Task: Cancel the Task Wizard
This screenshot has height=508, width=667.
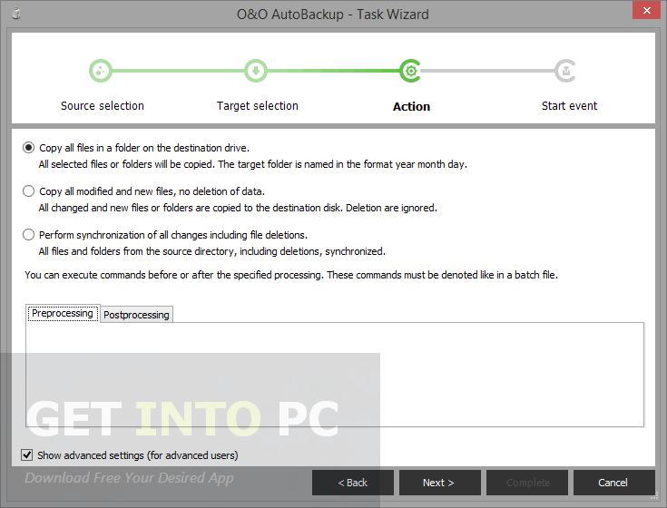Action: (613, 483)
